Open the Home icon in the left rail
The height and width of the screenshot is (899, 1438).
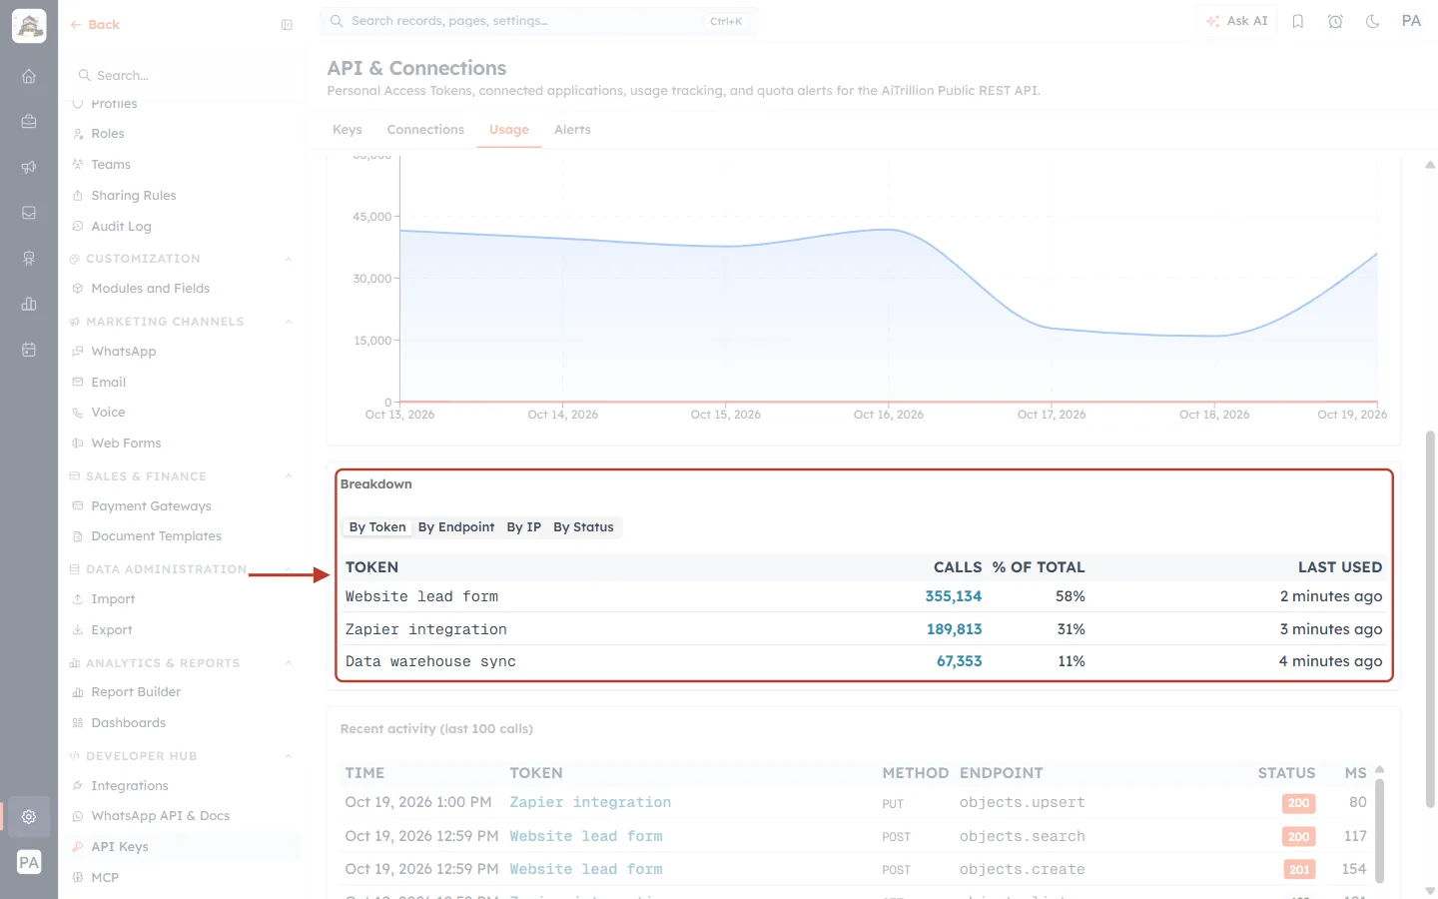[x=29, y=76]
